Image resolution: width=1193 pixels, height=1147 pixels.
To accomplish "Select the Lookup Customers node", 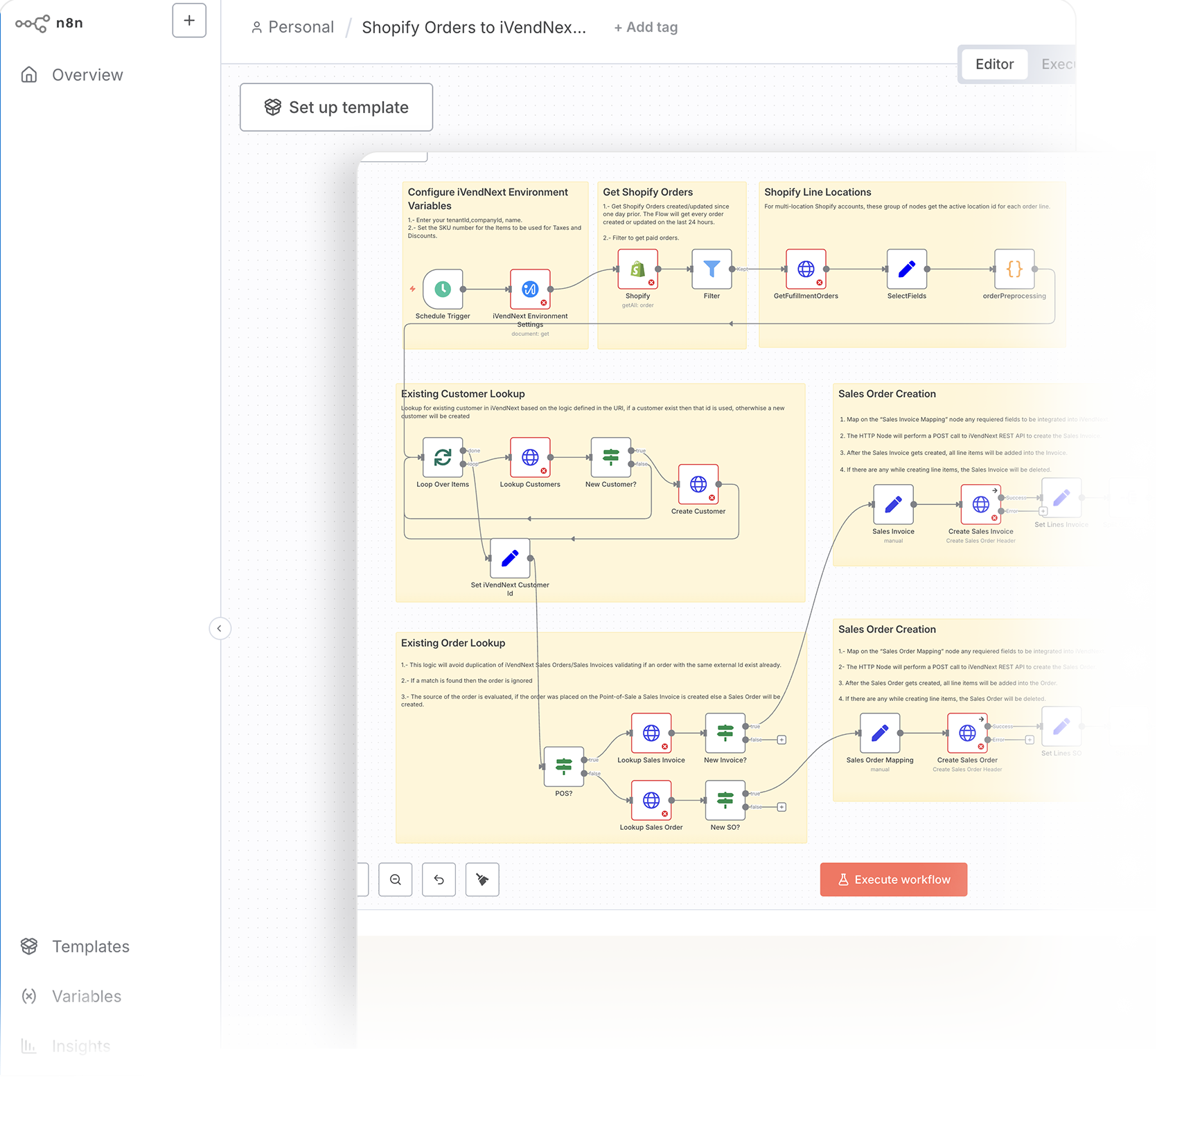I will (x=530, y=457).
